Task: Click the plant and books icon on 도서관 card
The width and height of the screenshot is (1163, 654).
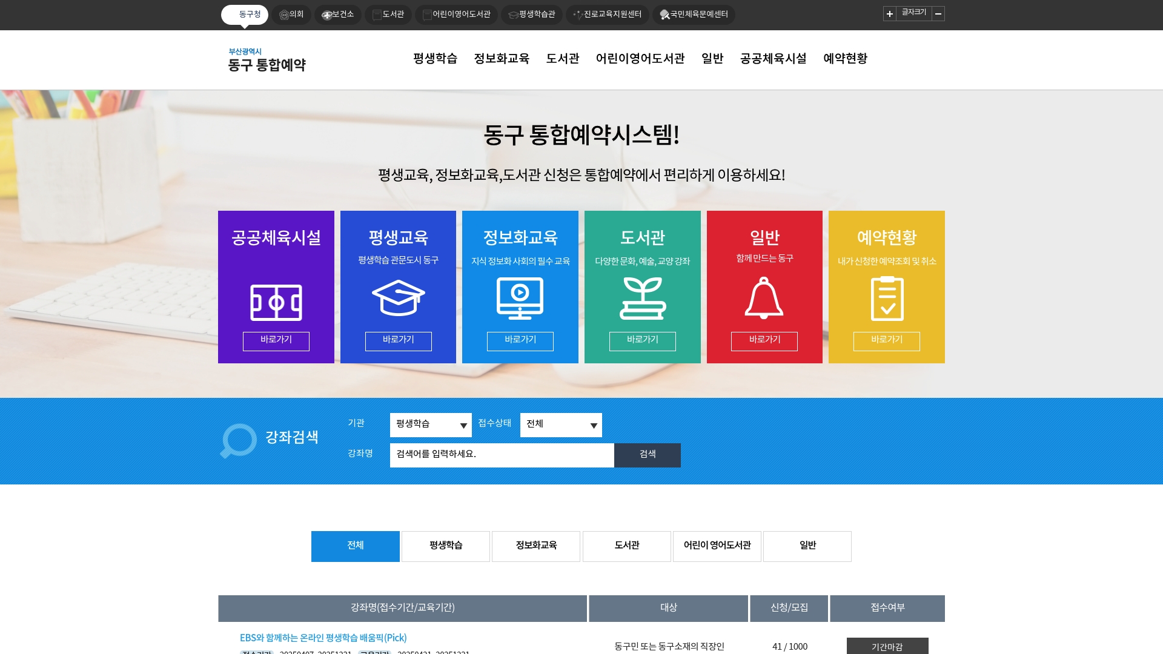Action: pos(643,298)
